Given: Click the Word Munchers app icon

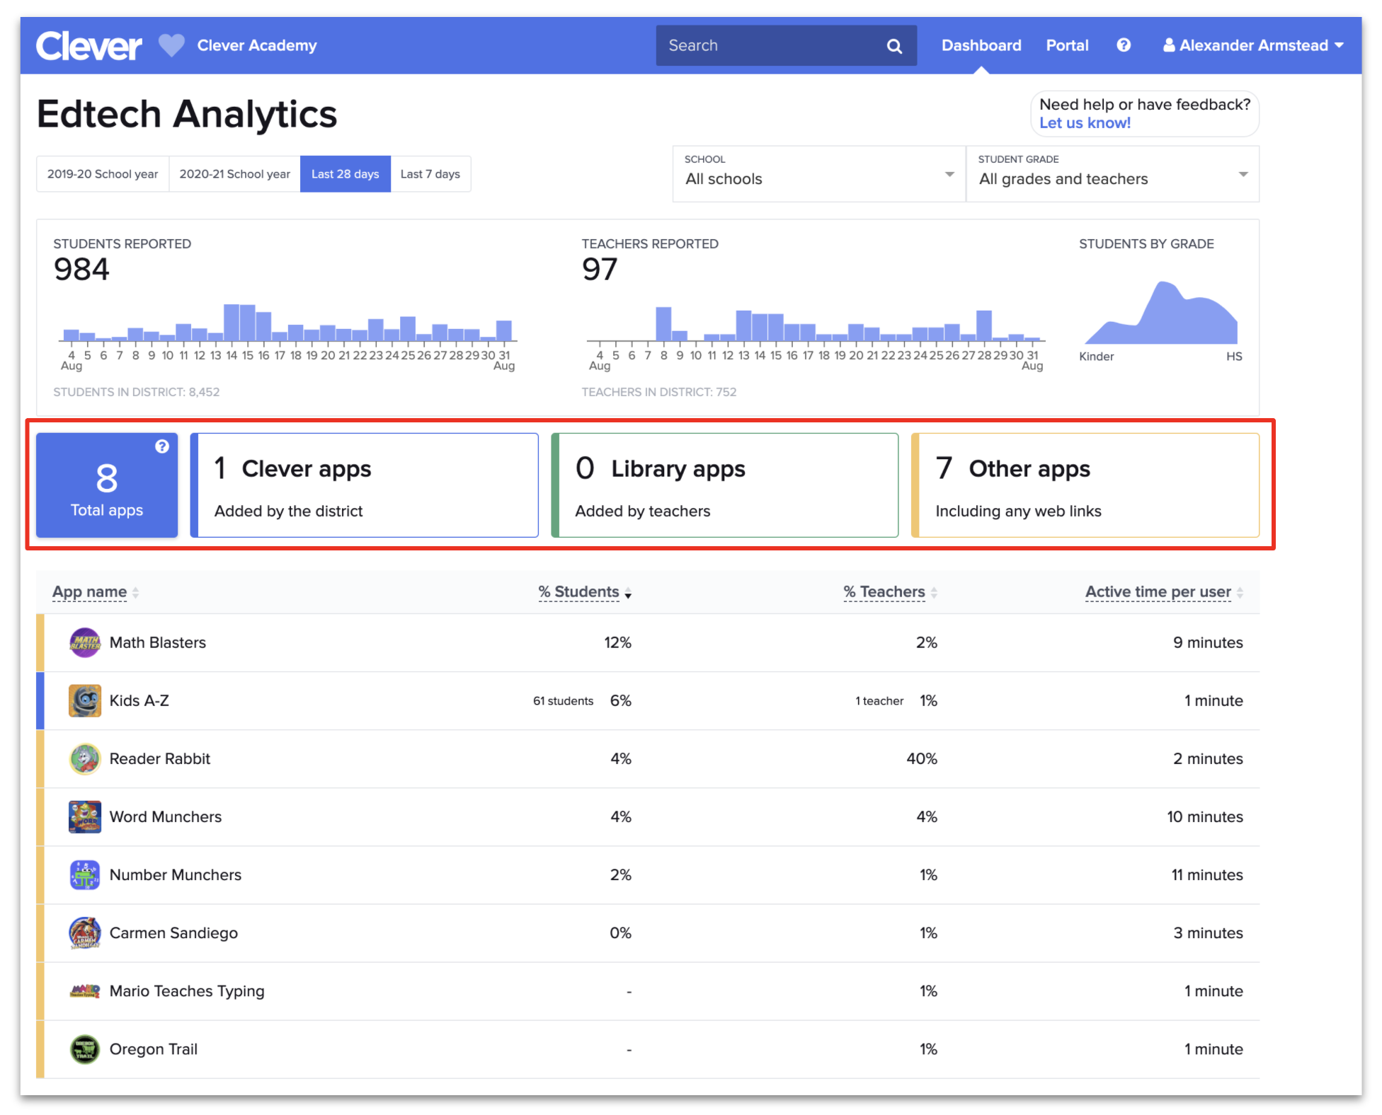Looking at the screenshot, I should click(84, 816).
